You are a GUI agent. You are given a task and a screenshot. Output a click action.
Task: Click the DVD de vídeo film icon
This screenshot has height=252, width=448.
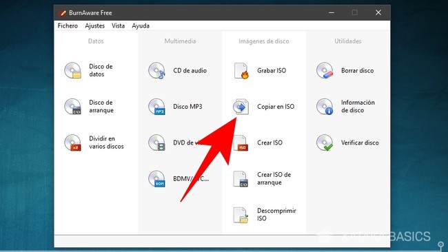tap(156, 143)
